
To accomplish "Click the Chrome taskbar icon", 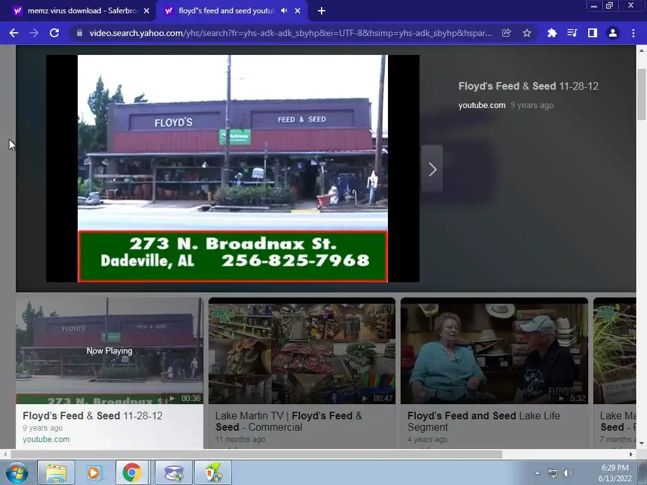I will click(x=132, y=472).
